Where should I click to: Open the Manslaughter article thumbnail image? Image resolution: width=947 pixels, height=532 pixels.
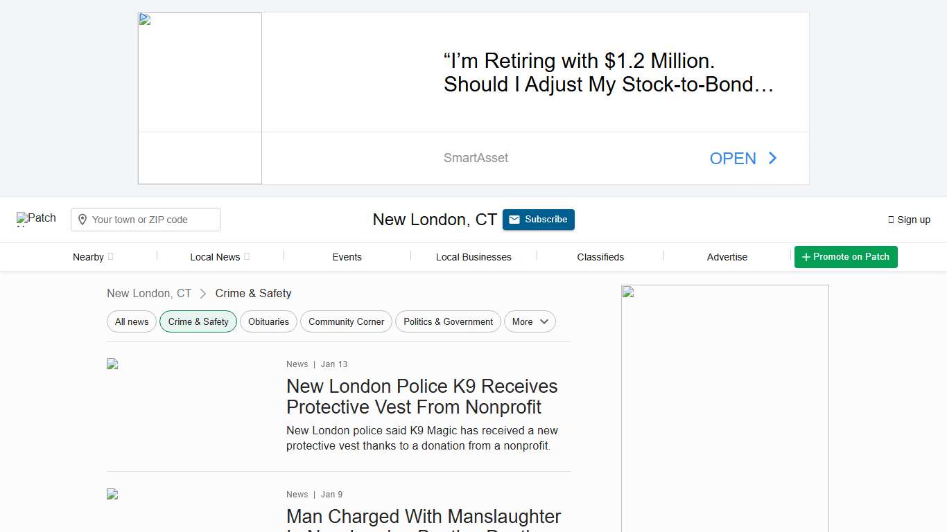pyautogui.click(x=112, y=494)
